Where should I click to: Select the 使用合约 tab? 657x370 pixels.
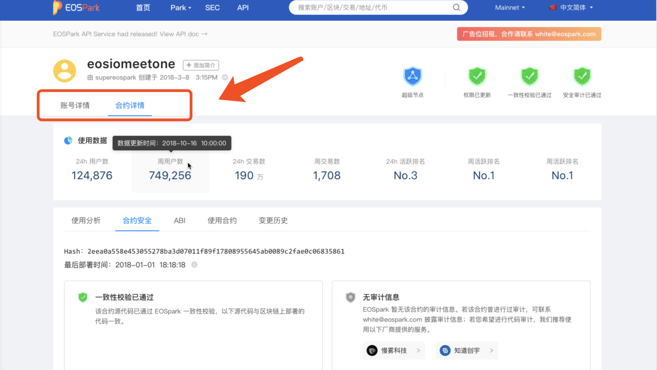[x=222, y=221]
